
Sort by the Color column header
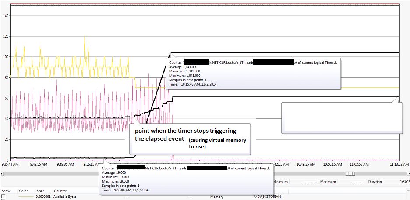23,191
